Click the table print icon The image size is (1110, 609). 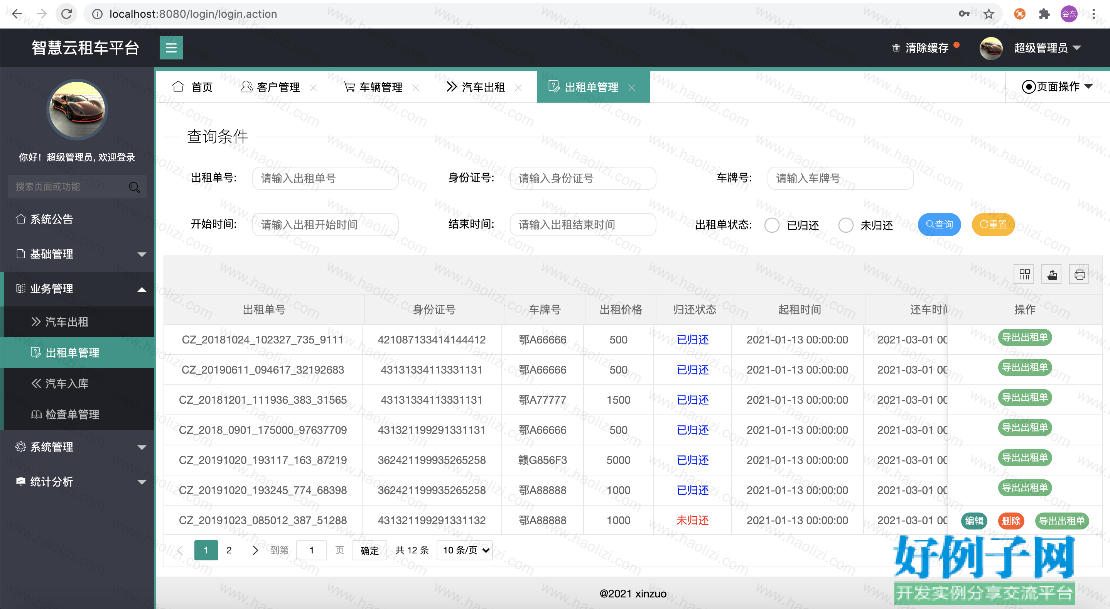coord(1080,274)
